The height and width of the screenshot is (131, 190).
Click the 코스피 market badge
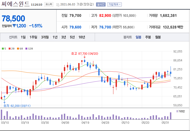coord(49,4)
